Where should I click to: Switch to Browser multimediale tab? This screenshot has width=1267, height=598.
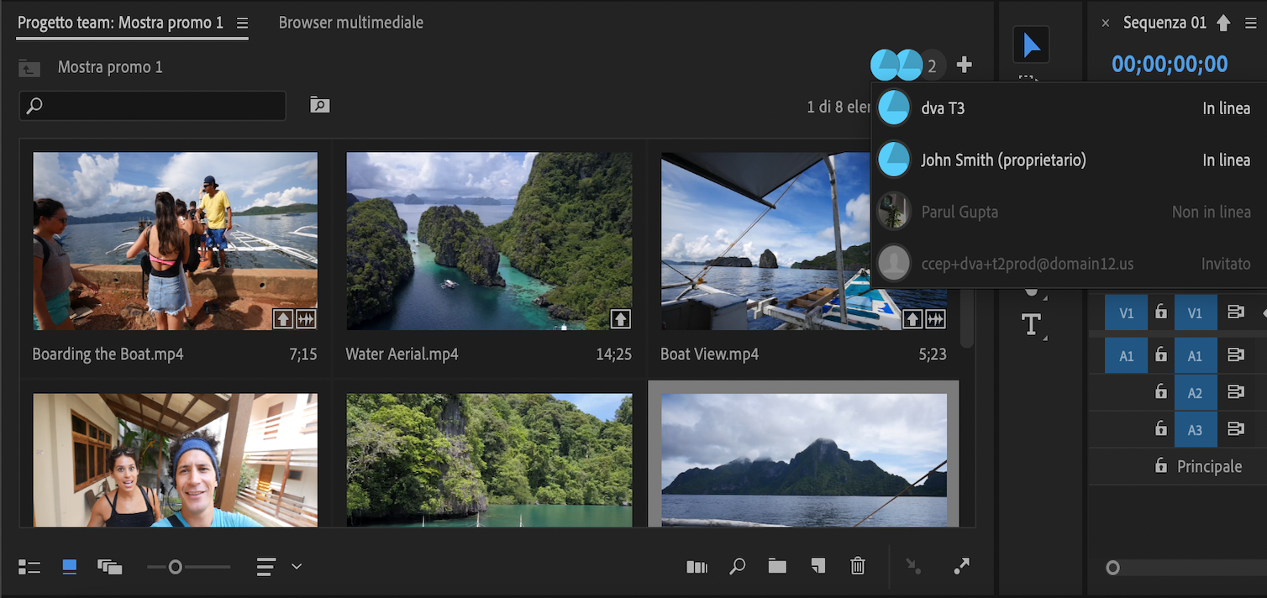351,23
